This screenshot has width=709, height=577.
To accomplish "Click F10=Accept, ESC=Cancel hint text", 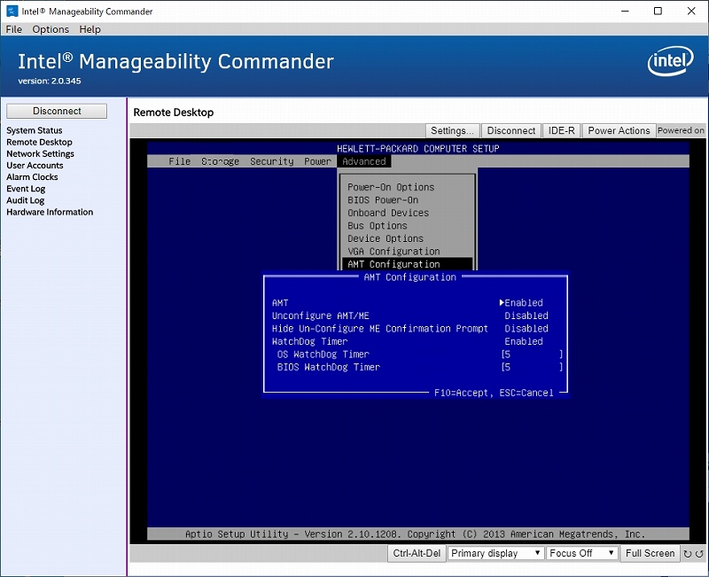I will coord(494,393).
